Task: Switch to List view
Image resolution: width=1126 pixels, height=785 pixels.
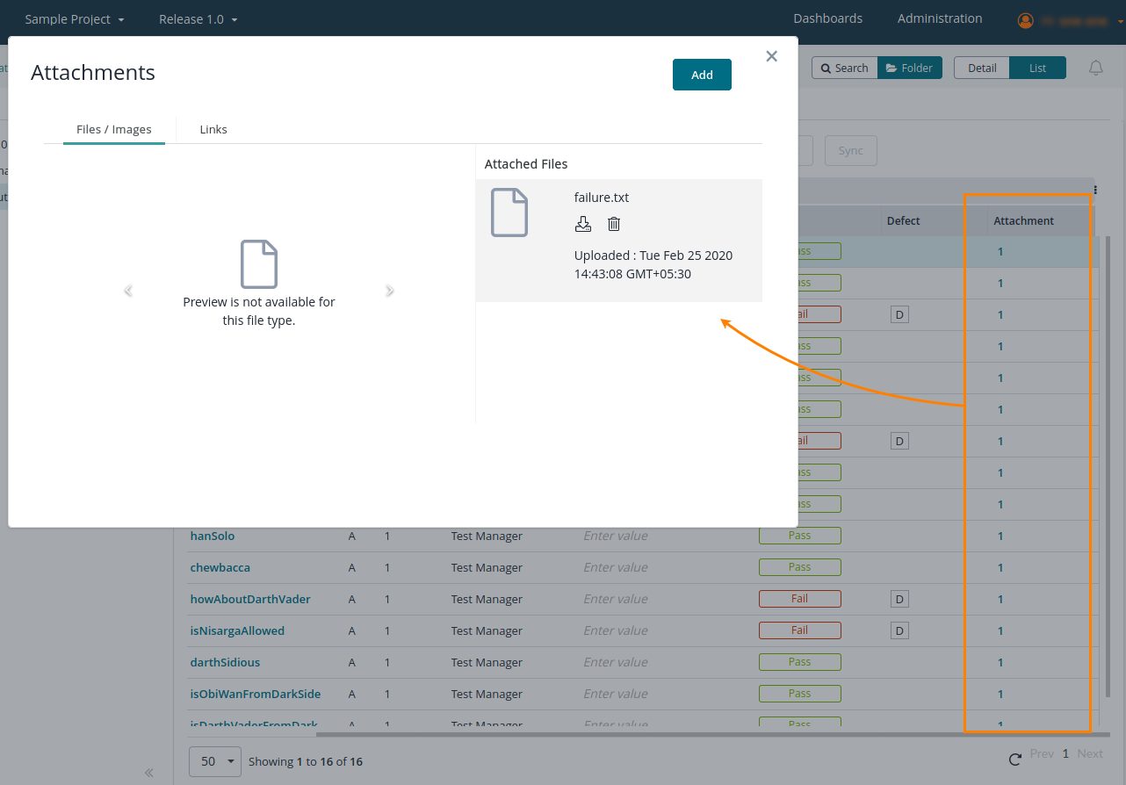Action: [x=1037, y=68]
